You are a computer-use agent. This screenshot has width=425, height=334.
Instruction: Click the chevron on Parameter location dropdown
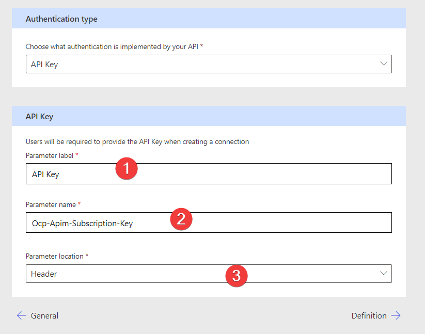383,274
